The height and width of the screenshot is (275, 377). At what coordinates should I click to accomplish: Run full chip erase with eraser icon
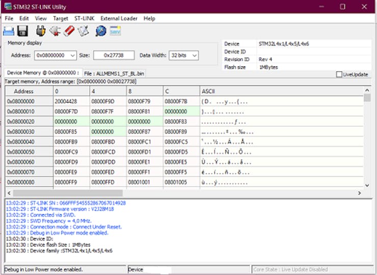pyautogui.click(x=69, y=31)
